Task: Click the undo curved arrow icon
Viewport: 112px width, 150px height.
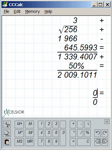Action: point(97,133)
